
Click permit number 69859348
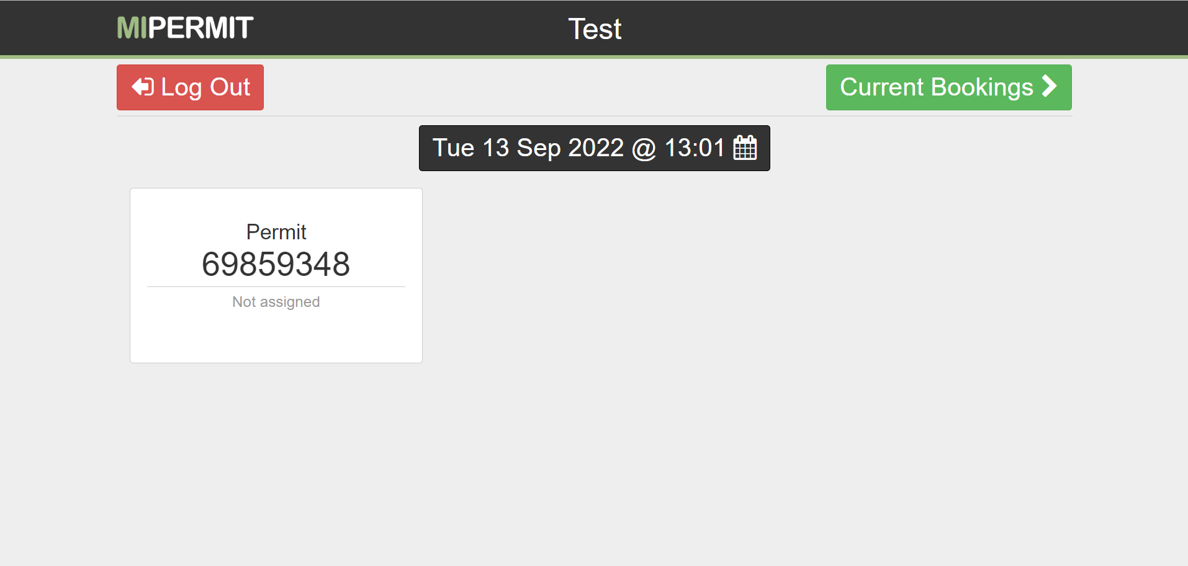click(276, 264)
